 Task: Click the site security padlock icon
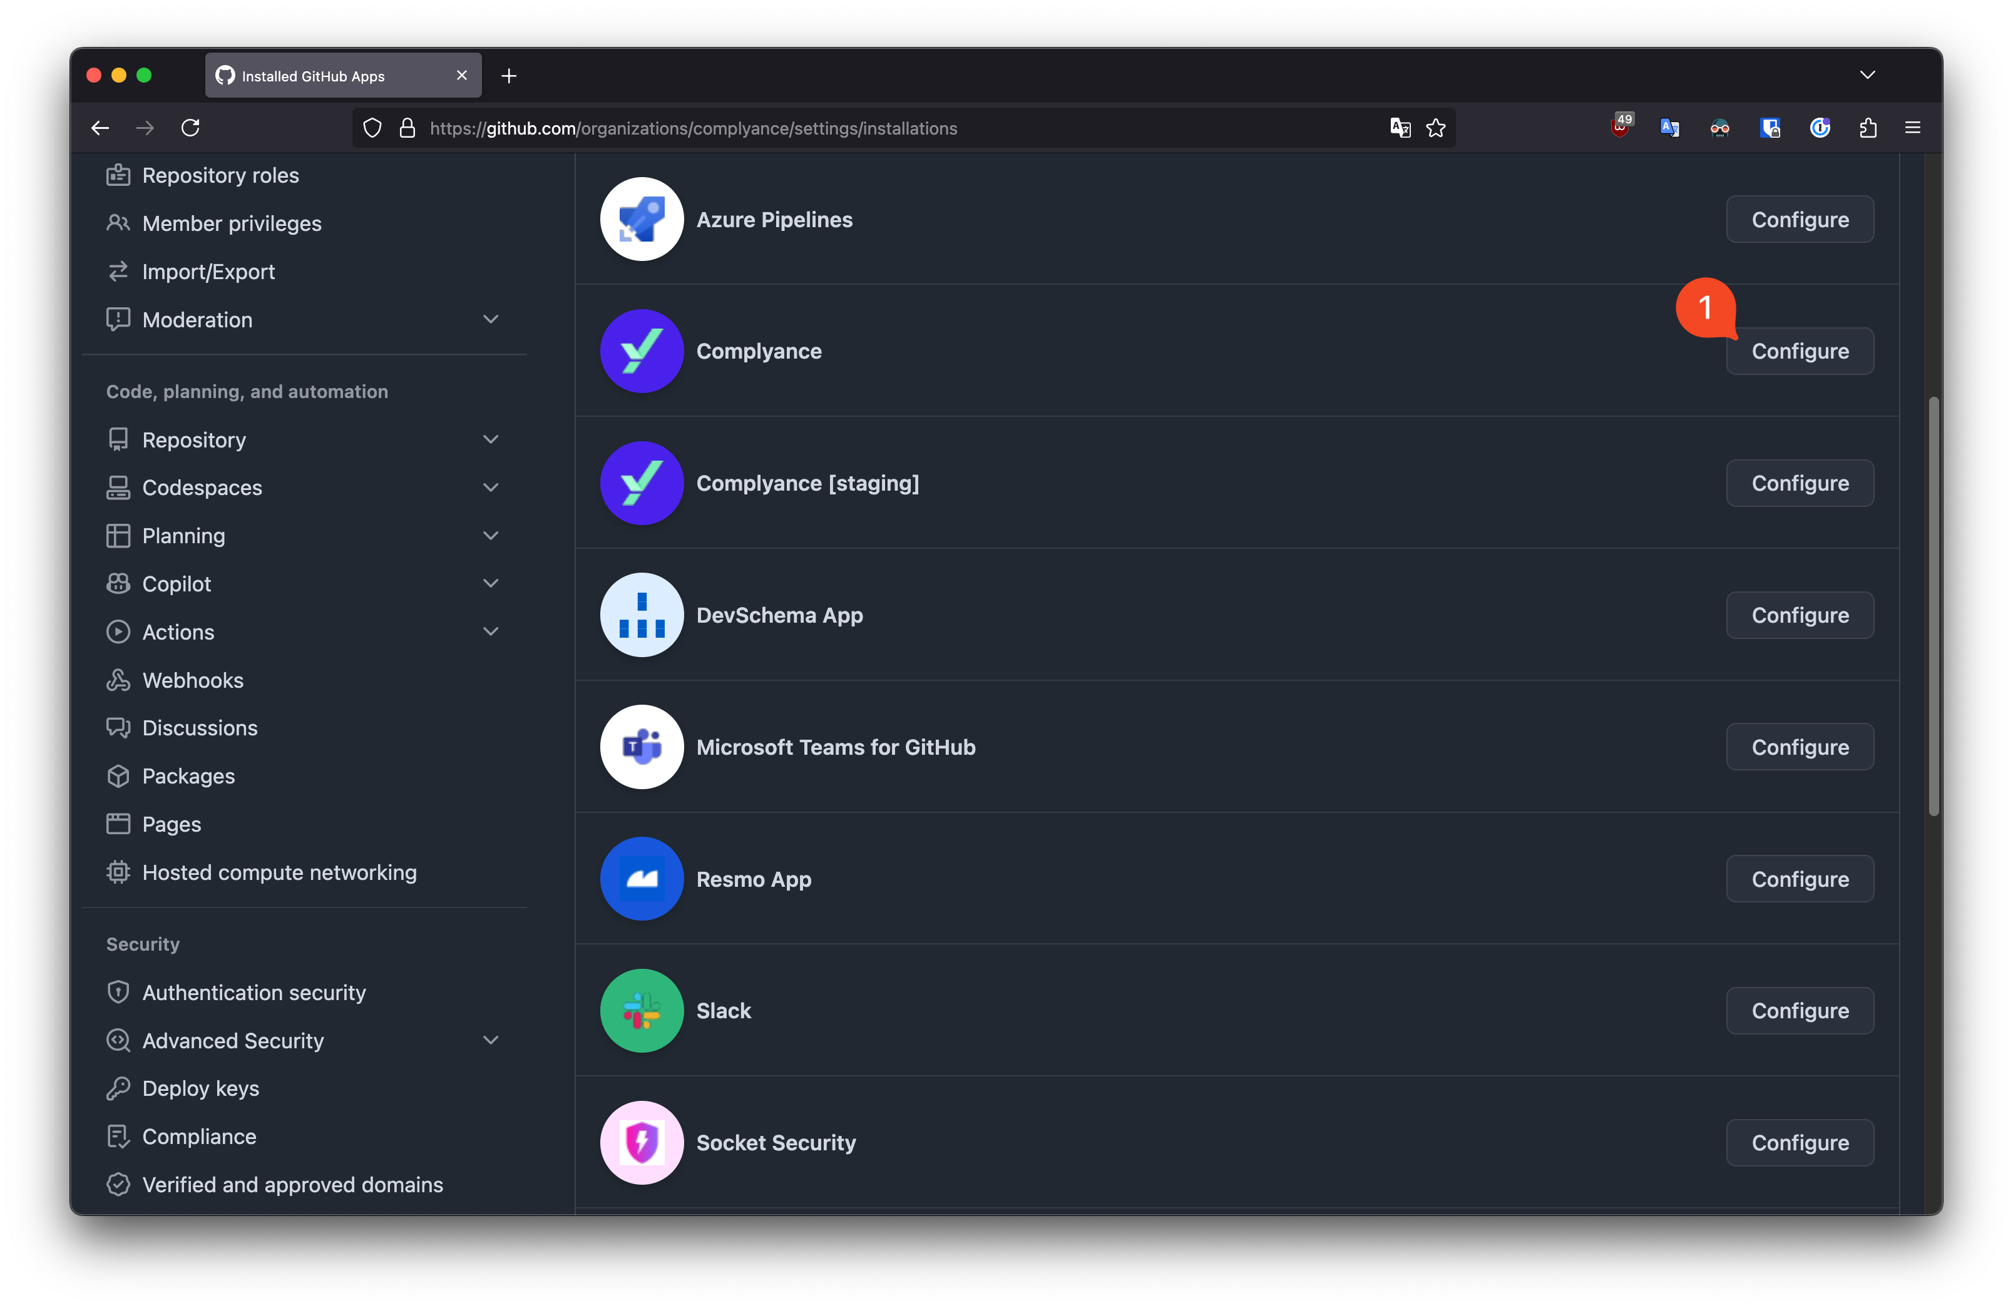click(407, 128)
